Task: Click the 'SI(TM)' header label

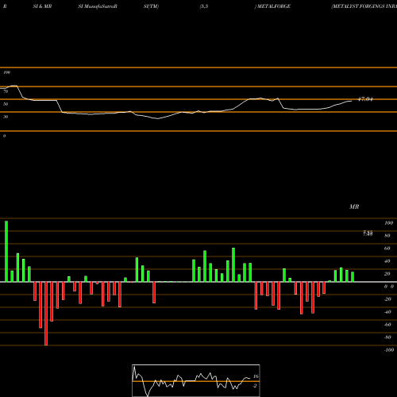Action: (x=151, y=6)
